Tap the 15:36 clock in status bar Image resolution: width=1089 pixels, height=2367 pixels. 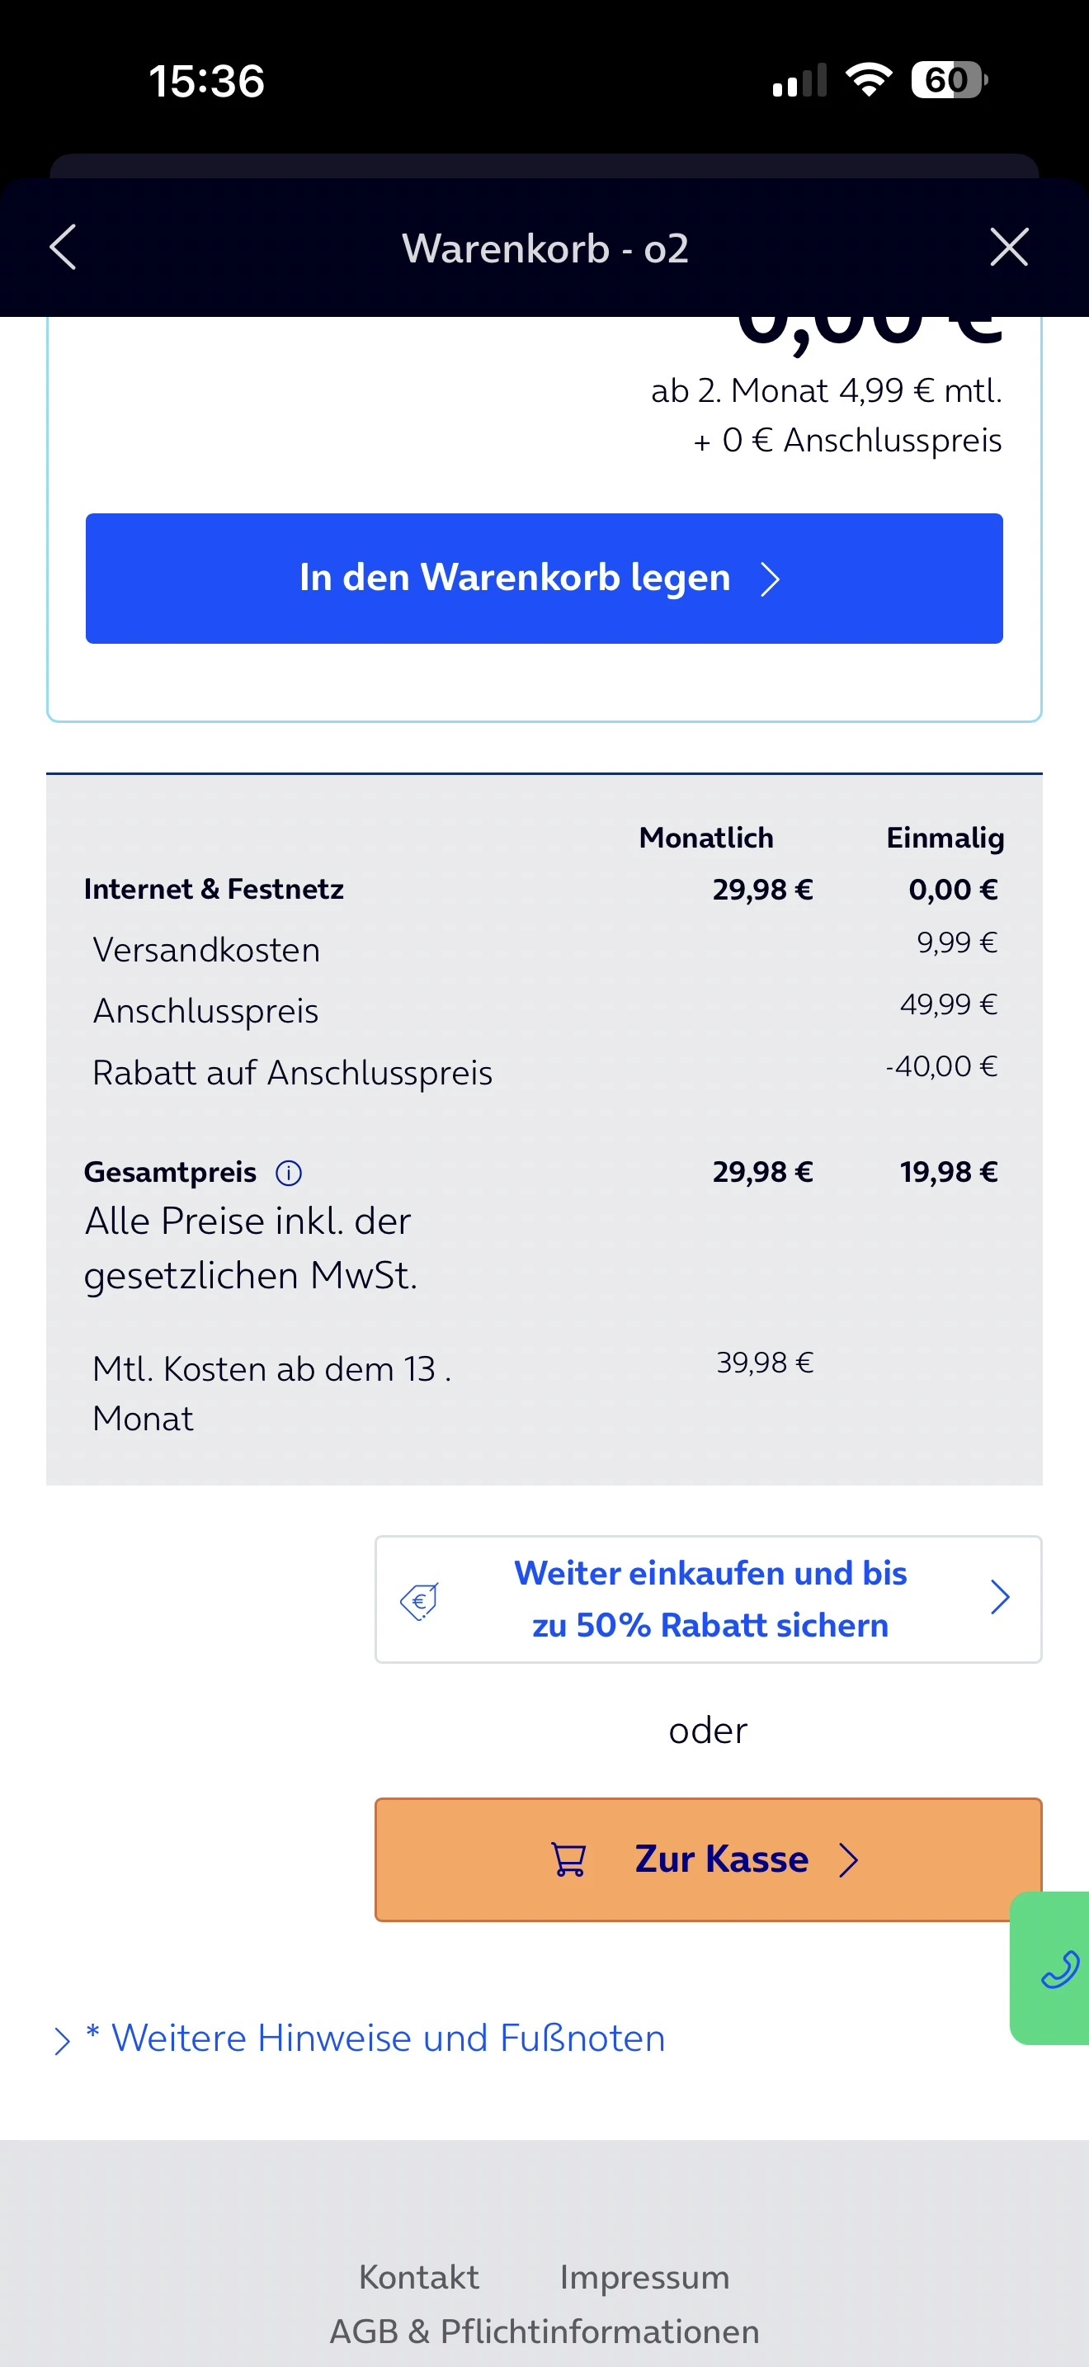tap(206, 81)
